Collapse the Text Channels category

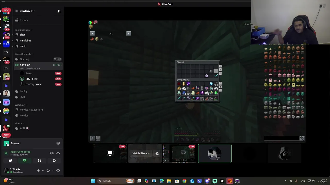click(24, 30)
